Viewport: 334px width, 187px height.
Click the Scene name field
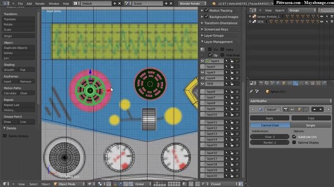(148, 4)
